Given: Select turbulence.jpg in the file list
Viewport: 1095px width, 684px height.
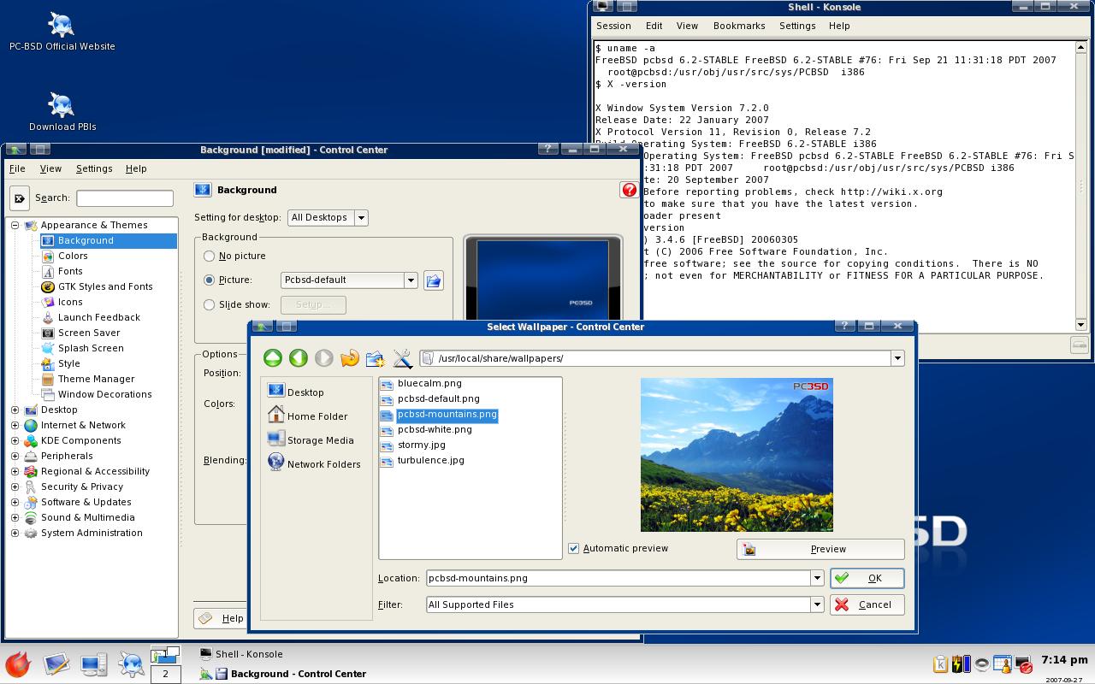Looking at the screenshot, I should coord(430,460).
